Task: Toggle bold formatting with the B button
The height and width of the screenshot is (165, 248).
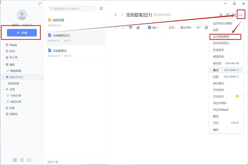Action: tap(206, 28)
